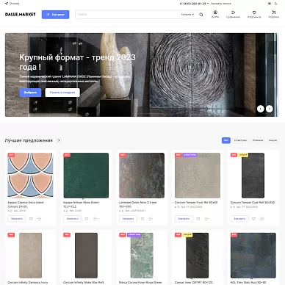Toggle the dark theme moon icon
The image size is (285, 285).
275,4
